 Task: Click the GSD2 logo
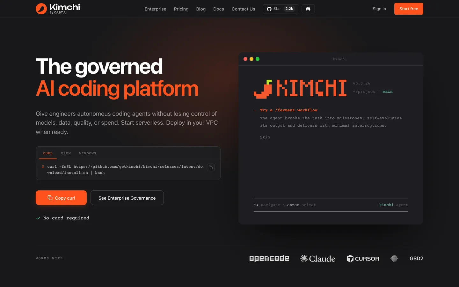(x=416, y=259)
